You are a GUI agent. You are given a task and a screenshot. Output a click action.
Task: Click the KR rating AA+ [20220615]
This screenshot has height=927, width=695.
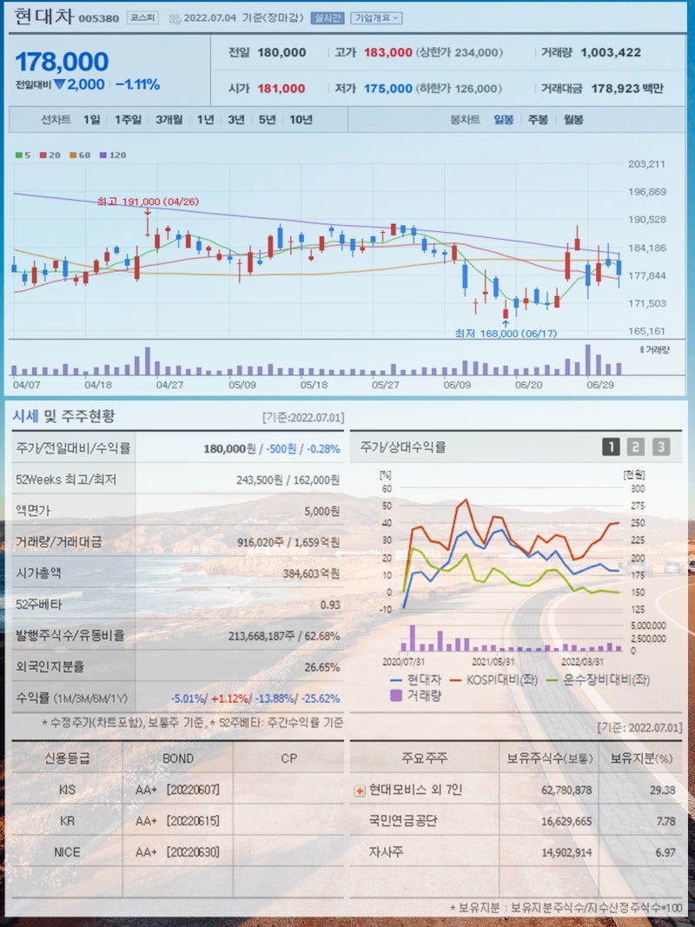tap(177, 821)
